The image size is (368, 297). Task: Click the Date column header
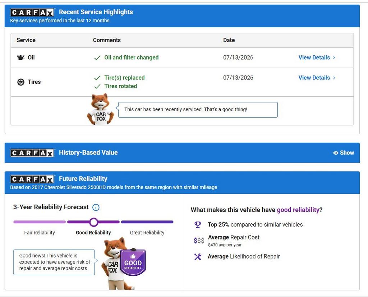coord(229,40)
